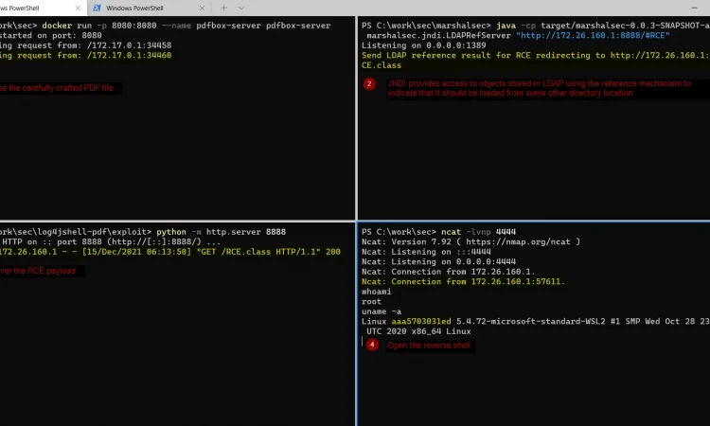Click the 'root' output line
Image resolution: width=710 pixels, height=426 pixels.
tap(371, 301)
